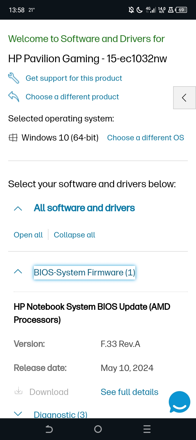Click the back arrow beside Choose a different product
The height and width of the screenshot is (440, 196).
click(14, 97)
